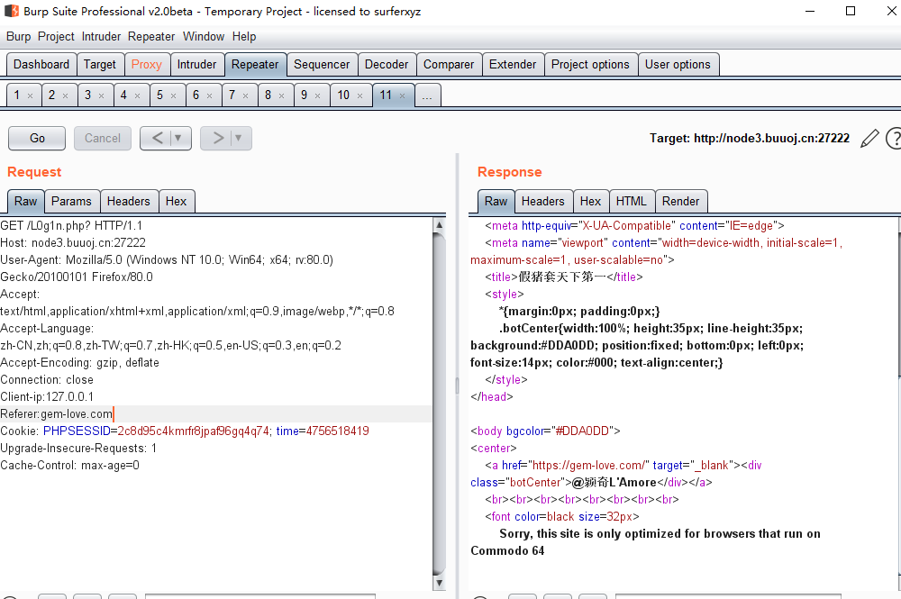The width and height of the screenshot is (901, 599).
Task: Close Repeater tab 5 with its x
Action: click(174, 95)
